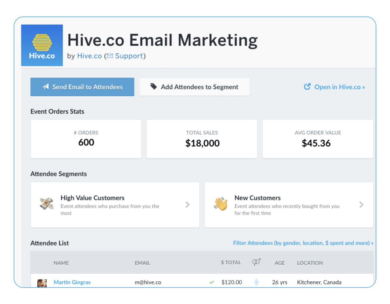This screenshot has height=304, width=390.
Task: Click the # ORDERS stat card showing 600
Action: pyautogui.click(x=86, y=139)
